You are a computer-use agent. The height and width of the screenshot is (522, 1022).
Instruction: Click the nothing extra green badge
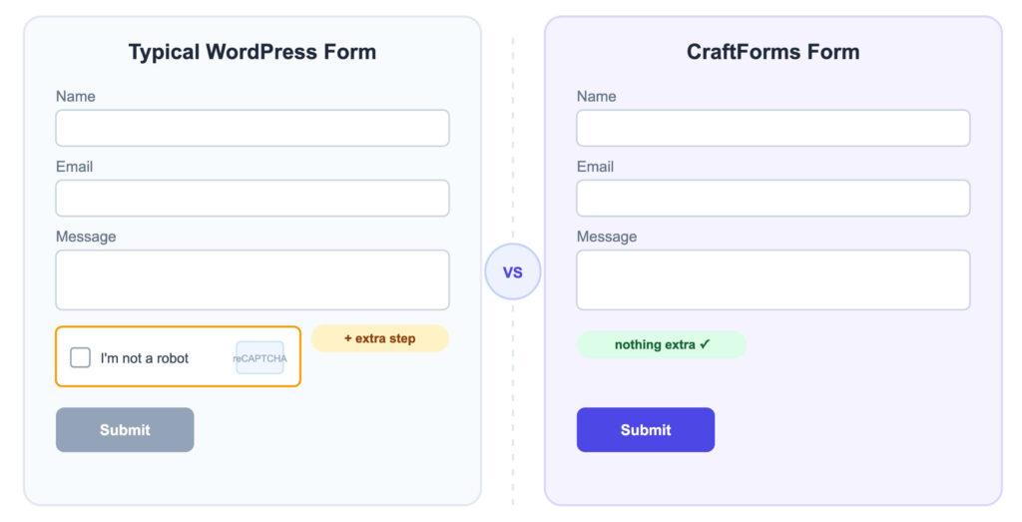662,344
